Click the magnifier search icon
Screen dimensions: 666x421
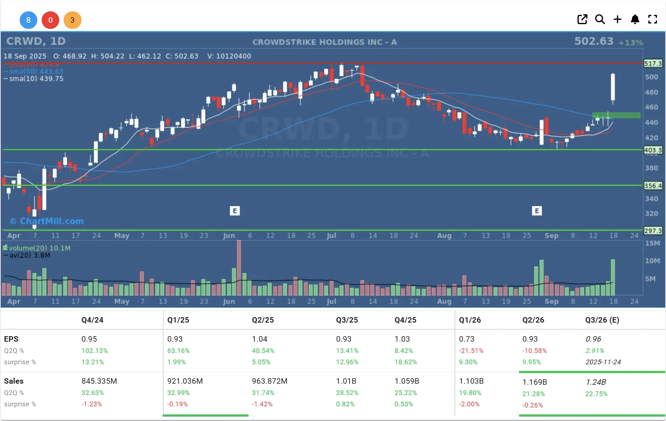pos(600,19)
